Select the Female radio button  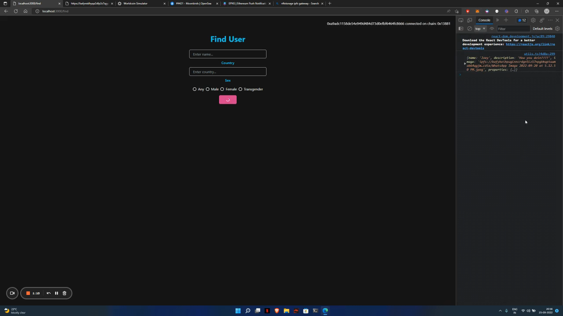(222, 89)
